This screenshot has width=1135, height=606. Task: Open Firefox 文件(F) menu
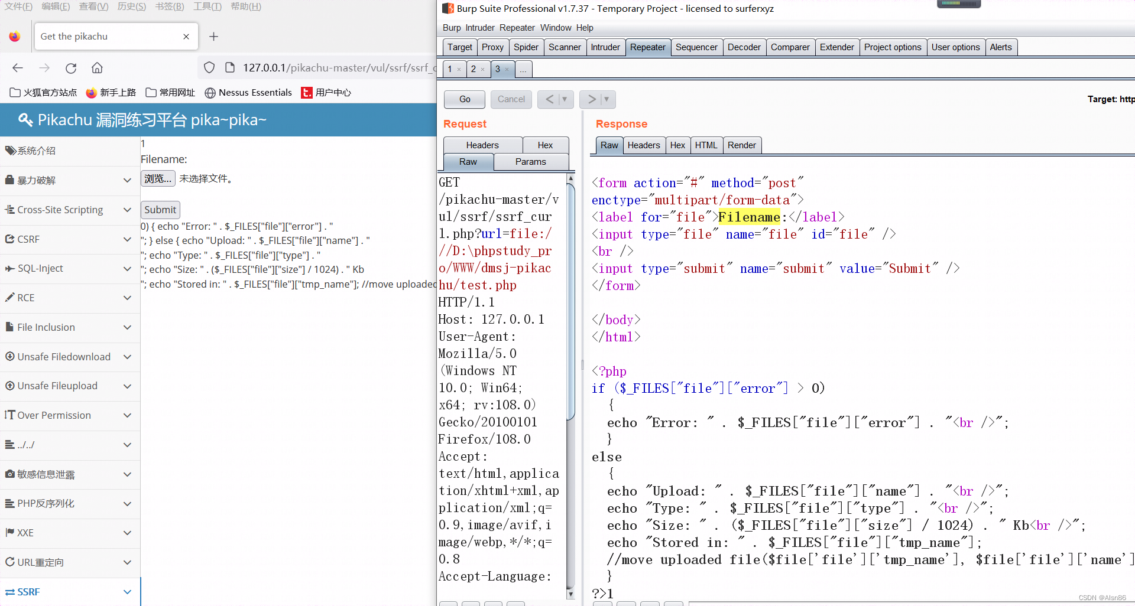pyautogui.click(x=18, y=6)
